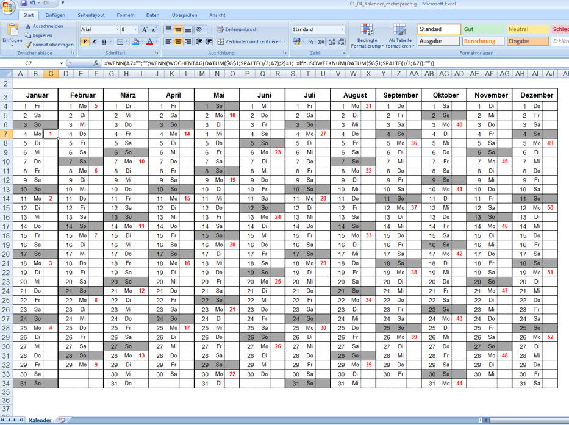
Task: Click the Office button logo
Action: [9, 5]
